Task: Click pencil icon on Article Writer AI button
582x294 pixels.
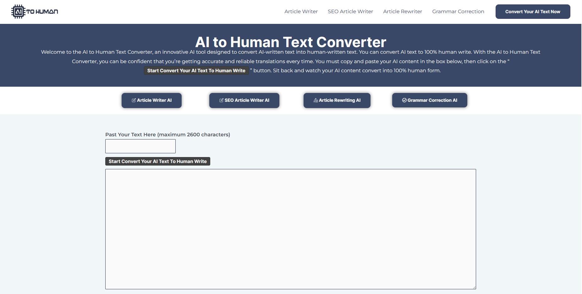Action: click(134, 100)
